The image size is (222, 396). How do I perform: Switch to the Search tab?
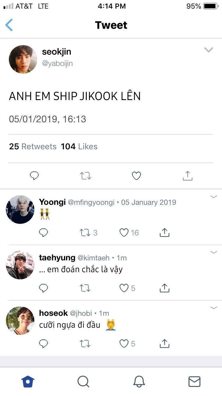pyautogui.click(x=83, y=381)
